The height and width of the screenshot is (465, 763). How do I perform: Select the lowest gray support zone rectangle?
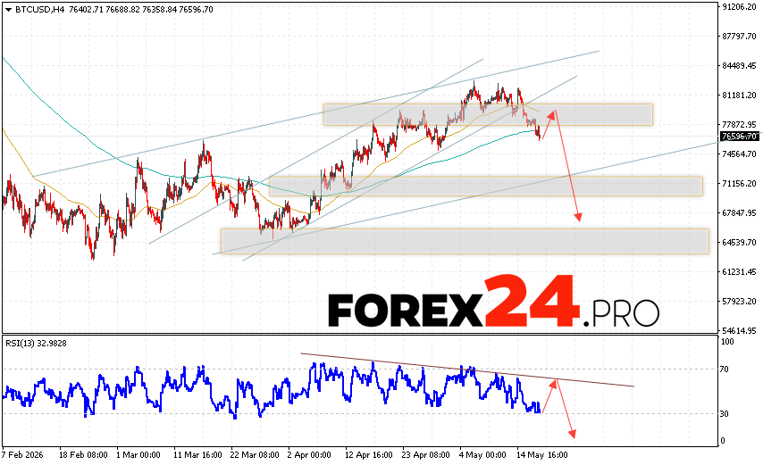point(465,241)
